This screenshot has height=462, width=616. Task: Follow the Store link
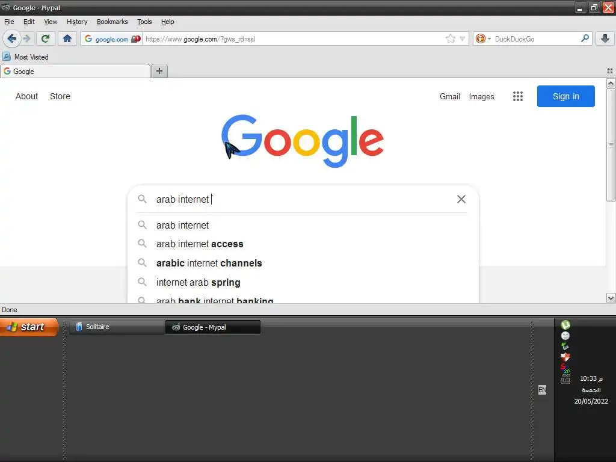(60, 96)
